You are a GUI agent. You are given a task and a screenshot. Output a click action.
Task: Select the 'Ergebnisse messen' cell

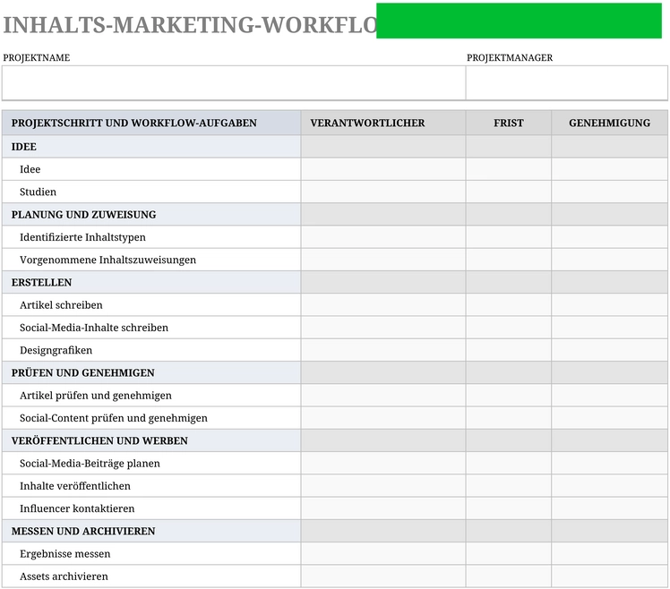151,554
